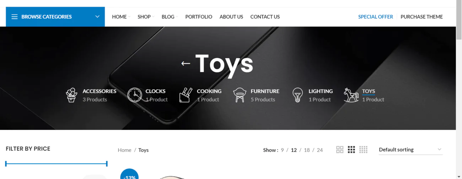
Task: Expand the Browse Categories dropdown chevron
Action: click(97, 17)
